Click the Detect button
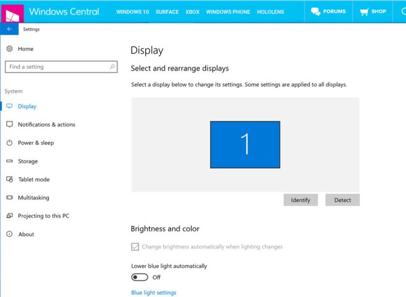 tap(343, 200)
